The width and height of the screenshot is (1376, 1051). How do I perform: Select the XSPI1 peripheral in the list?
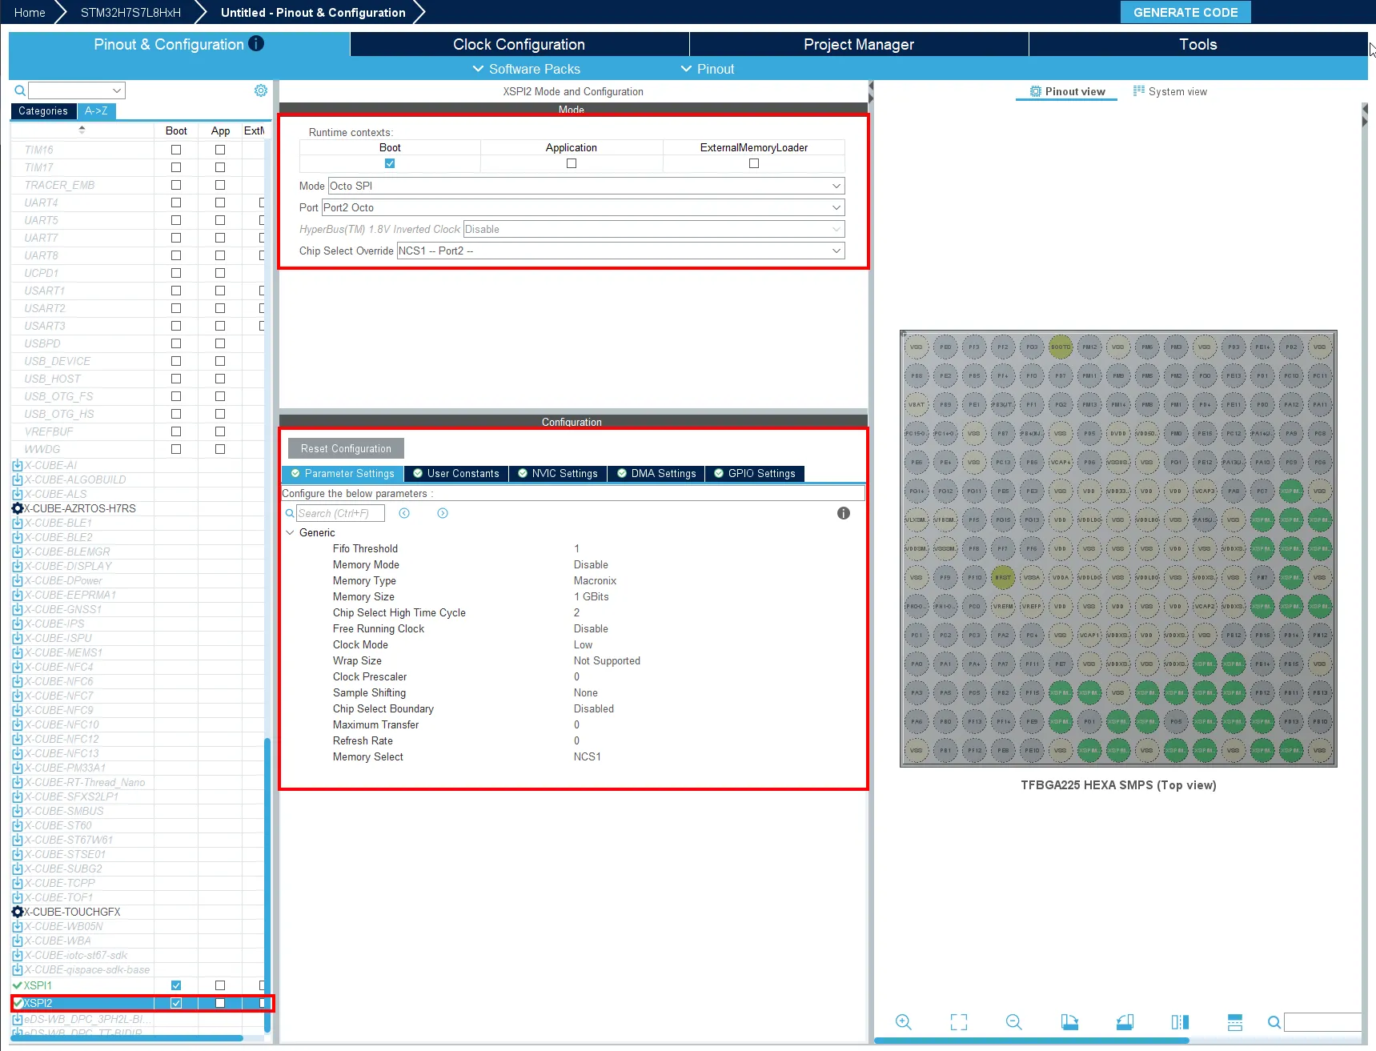click(38, 985)
